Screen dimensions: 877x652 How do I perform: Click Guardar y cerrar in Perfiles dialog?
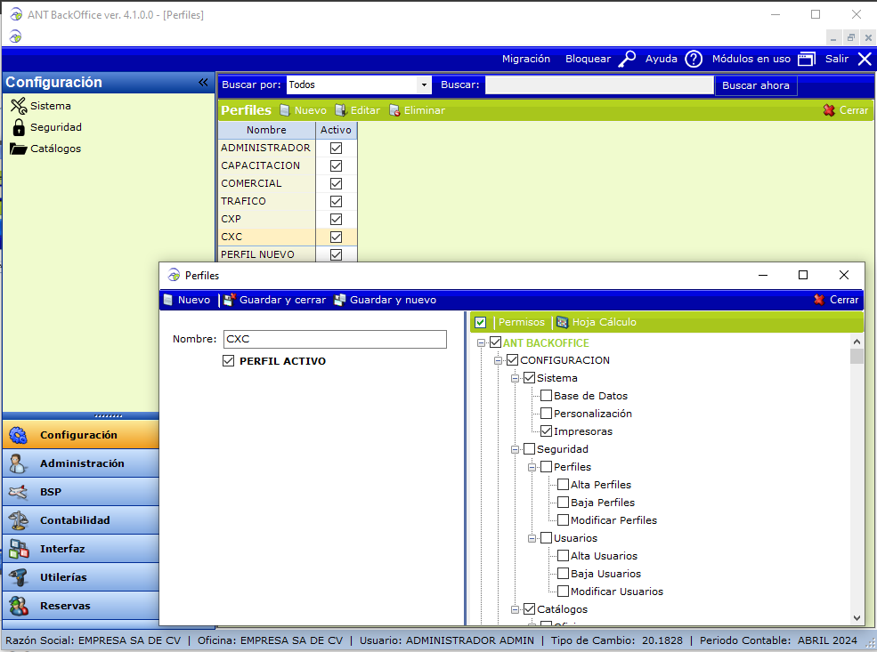click(x=274, y=300)
